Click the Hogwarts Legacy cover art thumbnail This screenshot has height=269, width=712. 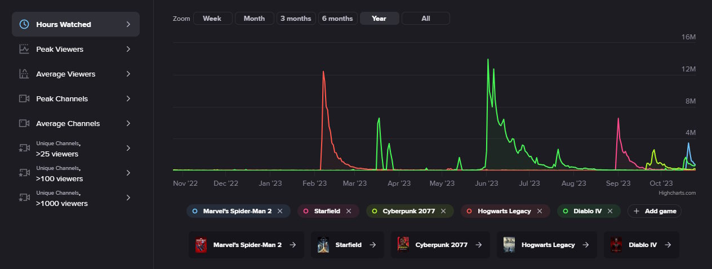tap(509, 245)
